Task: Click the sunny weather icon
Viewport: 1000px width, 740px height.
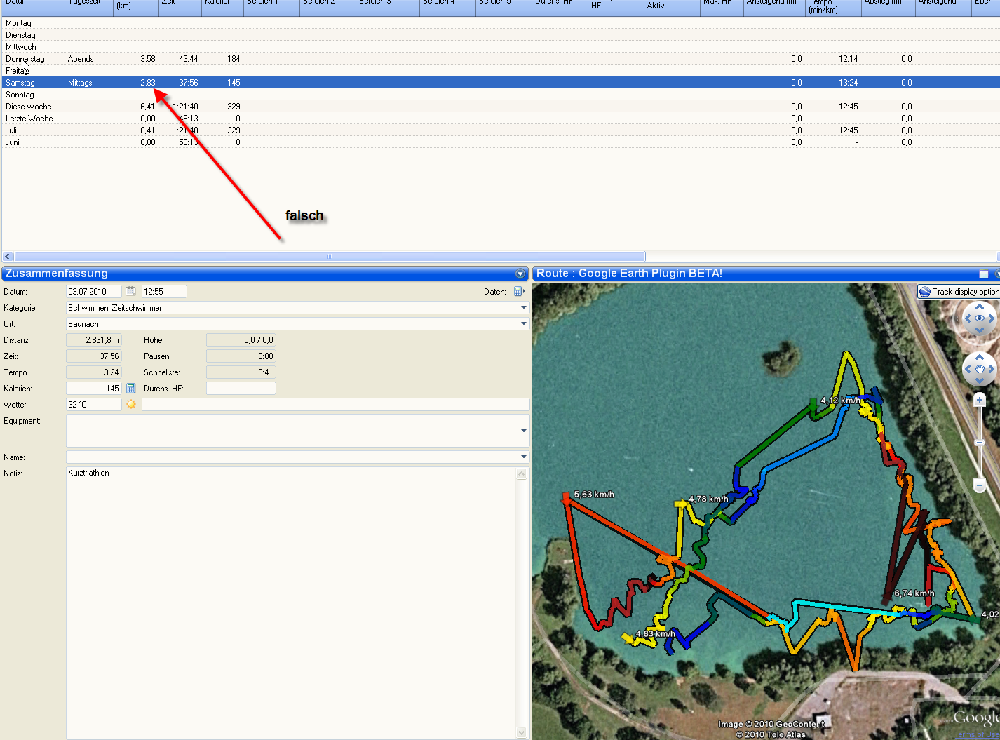Action: [131, 405]
